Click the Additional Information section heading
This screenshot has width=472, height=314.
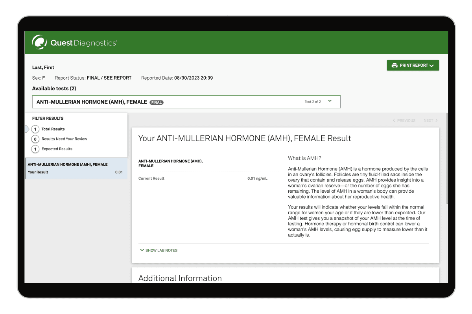point(180,278)
